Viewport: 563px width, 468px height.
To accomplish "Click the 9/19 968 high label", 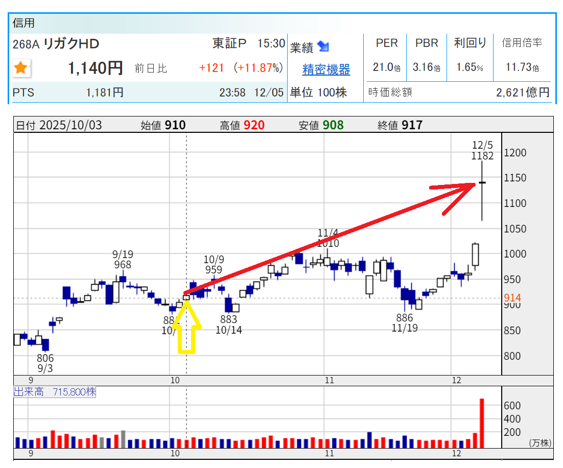I will point(123,260).
